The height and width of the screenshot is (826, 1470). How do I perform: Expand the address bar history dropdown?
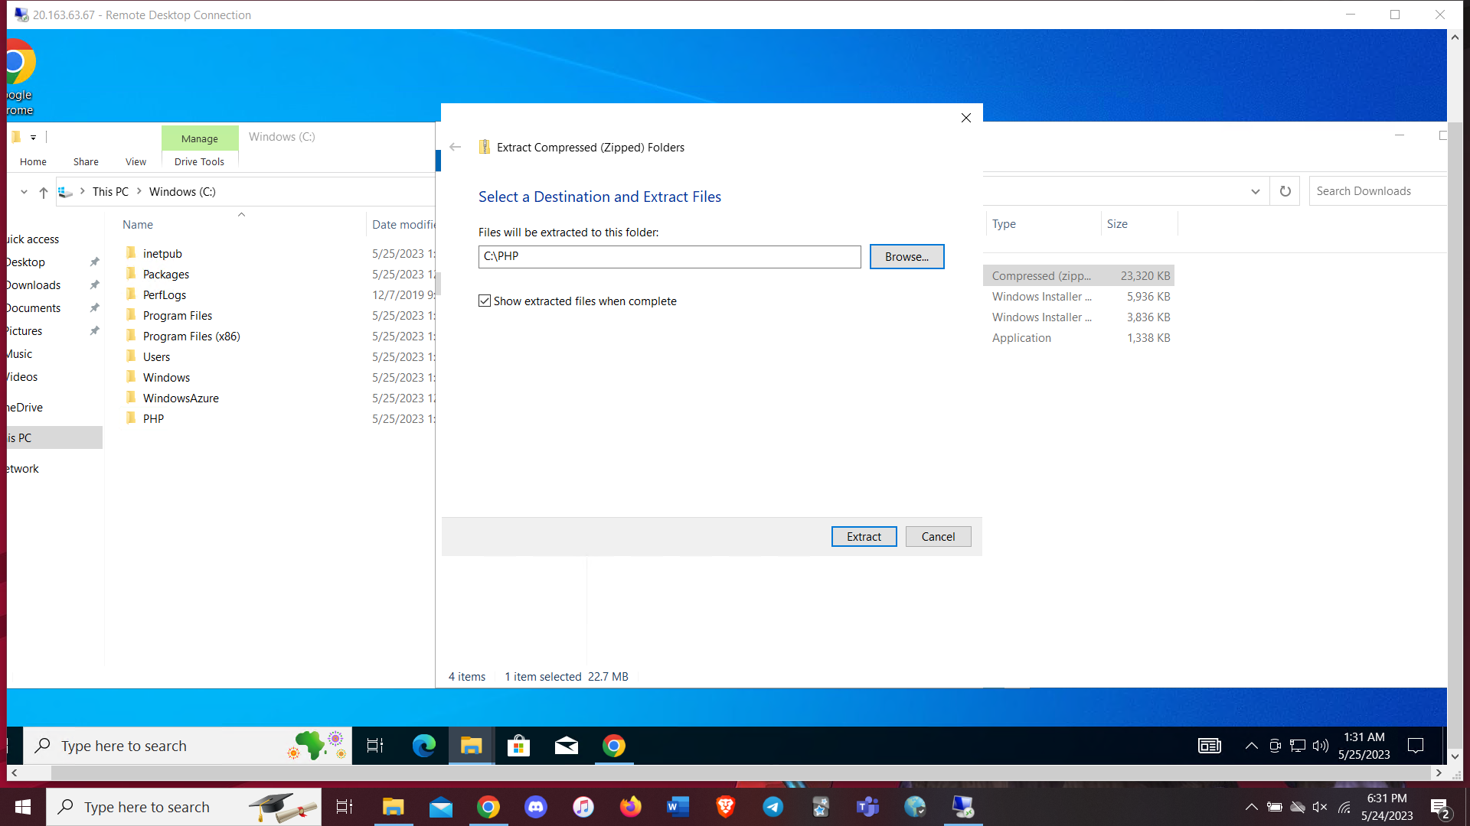[1256, 191]
